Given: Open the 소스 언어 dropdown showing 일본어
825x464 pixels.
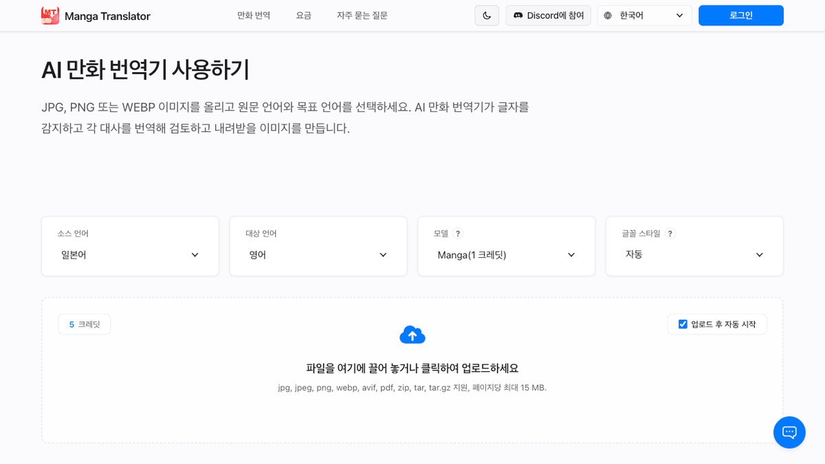Looking at the screenshot, I should click(x=130, y=255).
